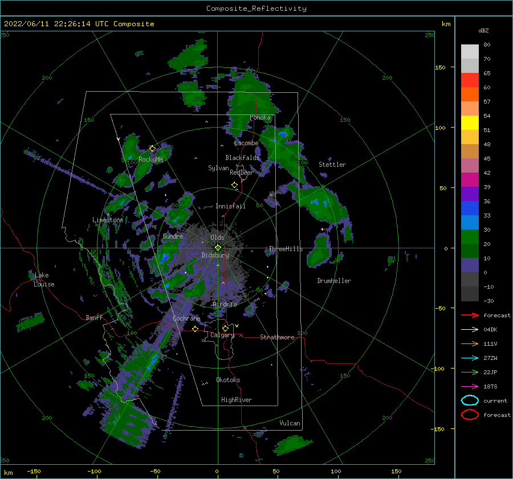This screenshot has height=479, width=513.
Task: Click the Lacombe city label
Action: click(246, 143)
